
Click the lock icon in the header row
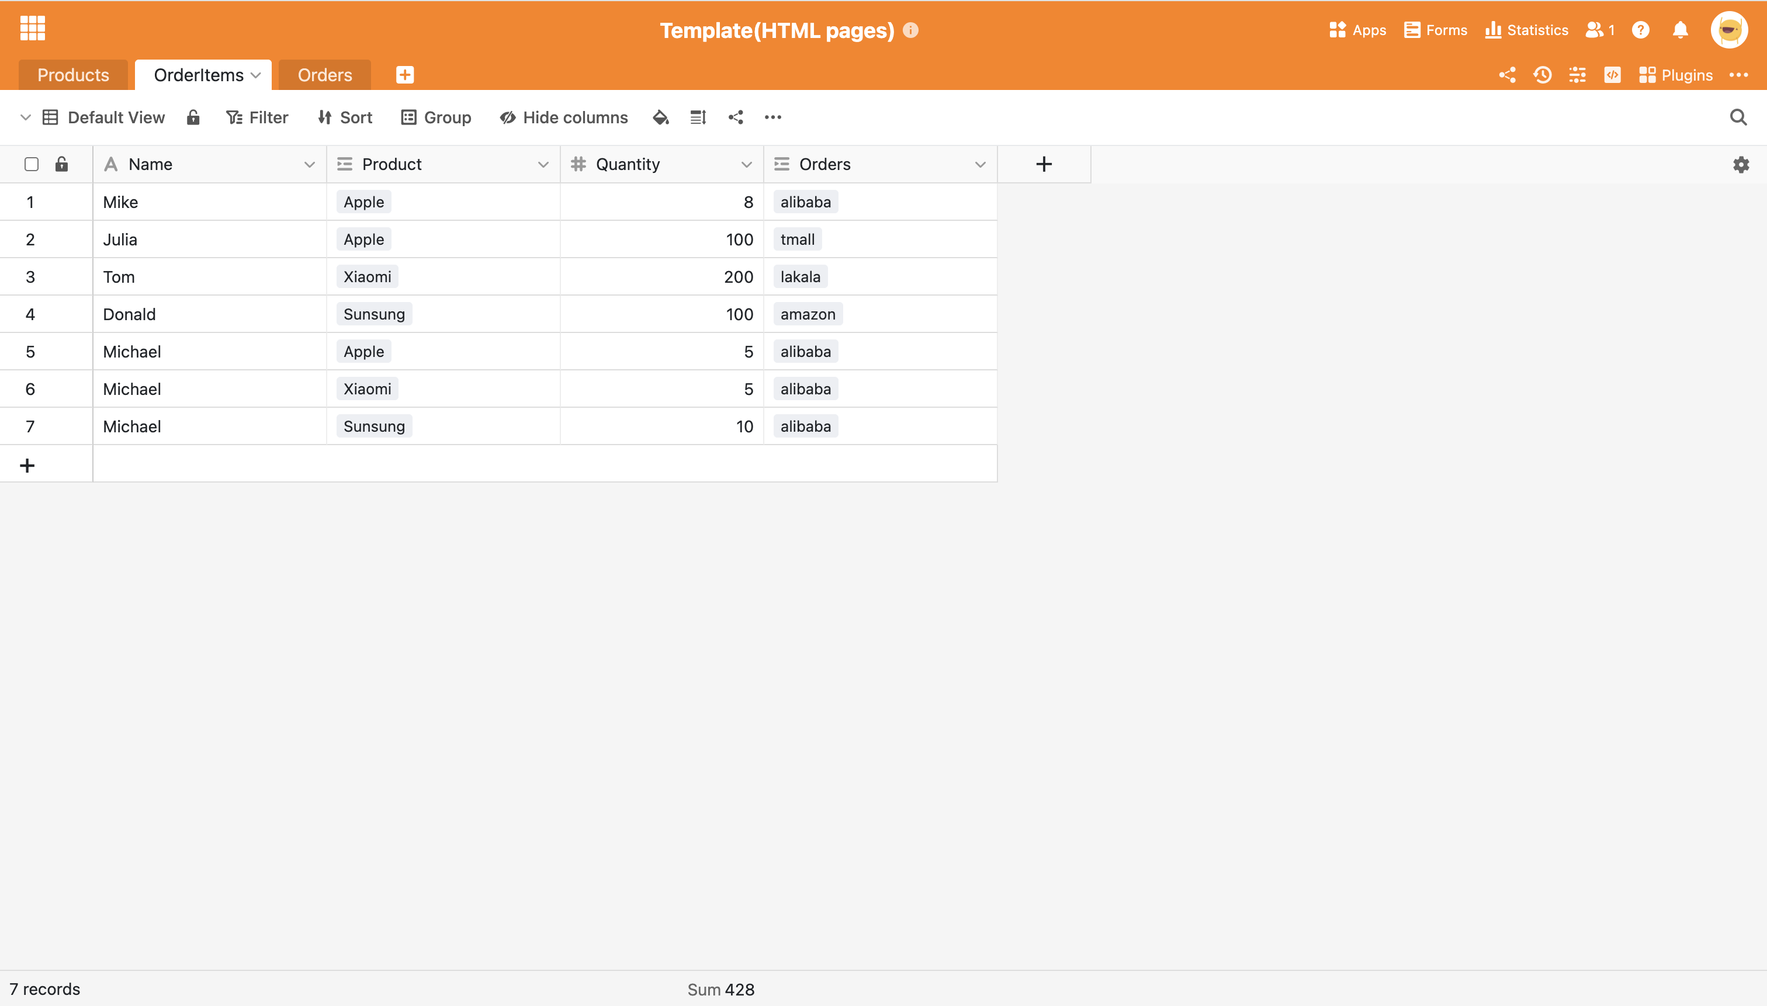61,164
